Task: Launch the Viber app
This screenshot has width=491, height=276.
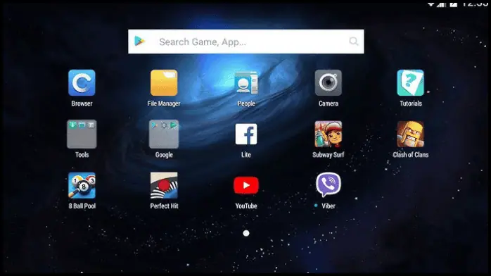Action: 329,185
